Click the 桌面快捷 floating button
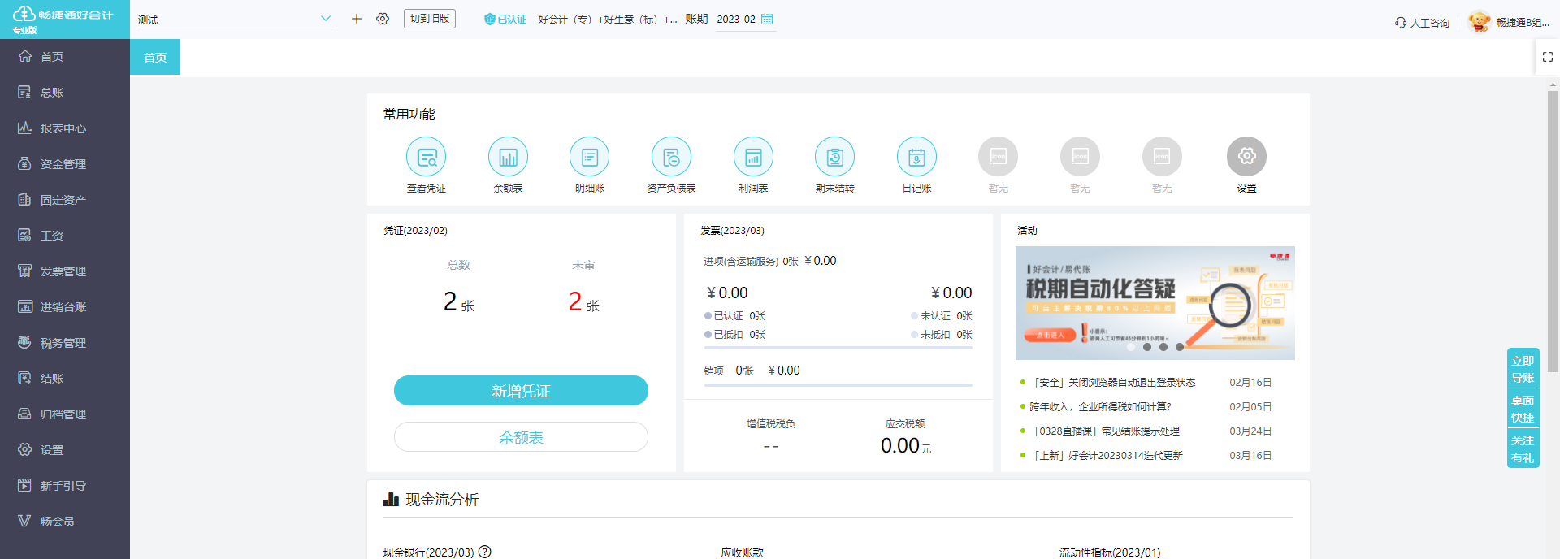This screenshot has height=559, width=1560. tap(1523, 409)
